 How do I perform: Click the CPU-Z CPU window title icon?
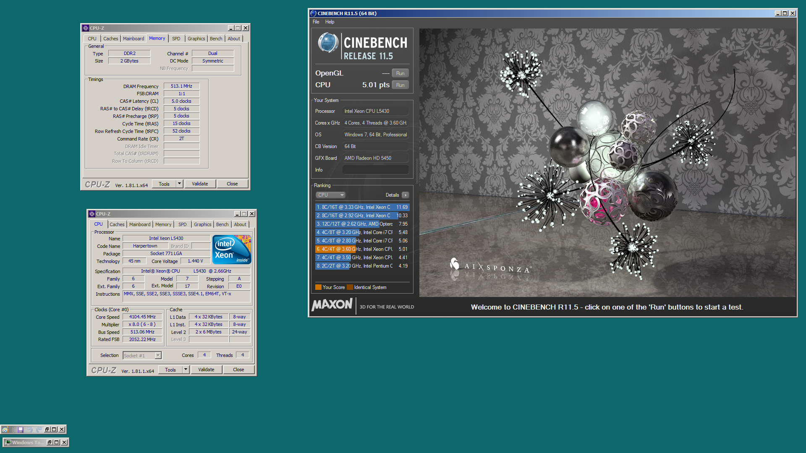(x=92, y=214)
